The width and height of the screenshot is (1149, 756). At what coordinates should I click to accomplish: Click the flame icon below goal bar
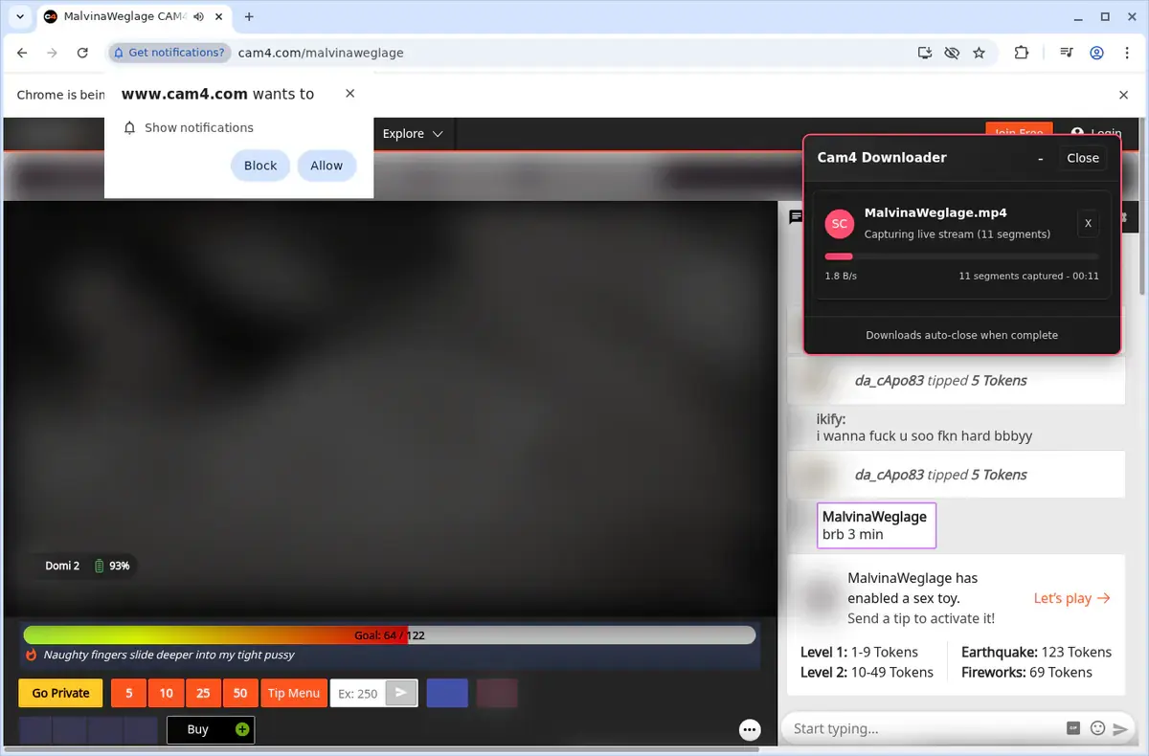point(31,655)
